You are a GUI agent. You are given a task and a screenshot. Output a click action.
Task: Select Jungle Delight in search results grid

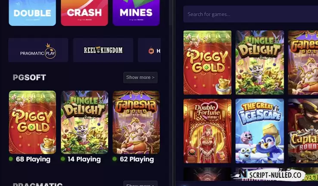[x=259, y=63]
